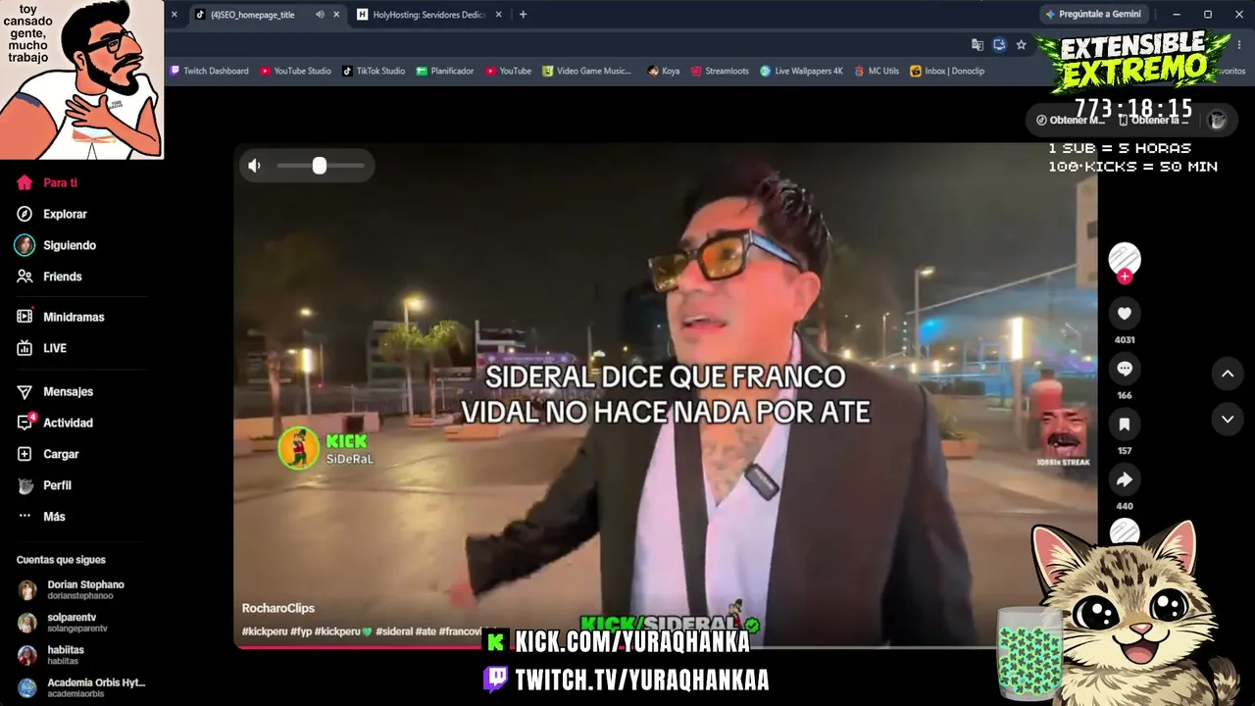Open the Koya bookmark
Viewport: 1255px width, 706px height.
664,71
